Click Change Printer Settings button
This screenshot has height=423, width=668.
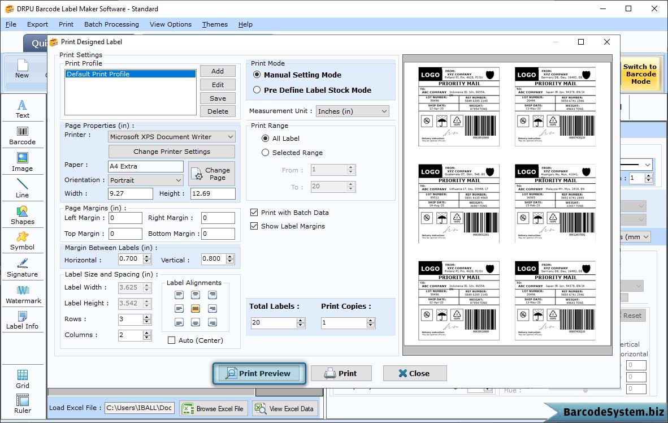pos(172,152)
